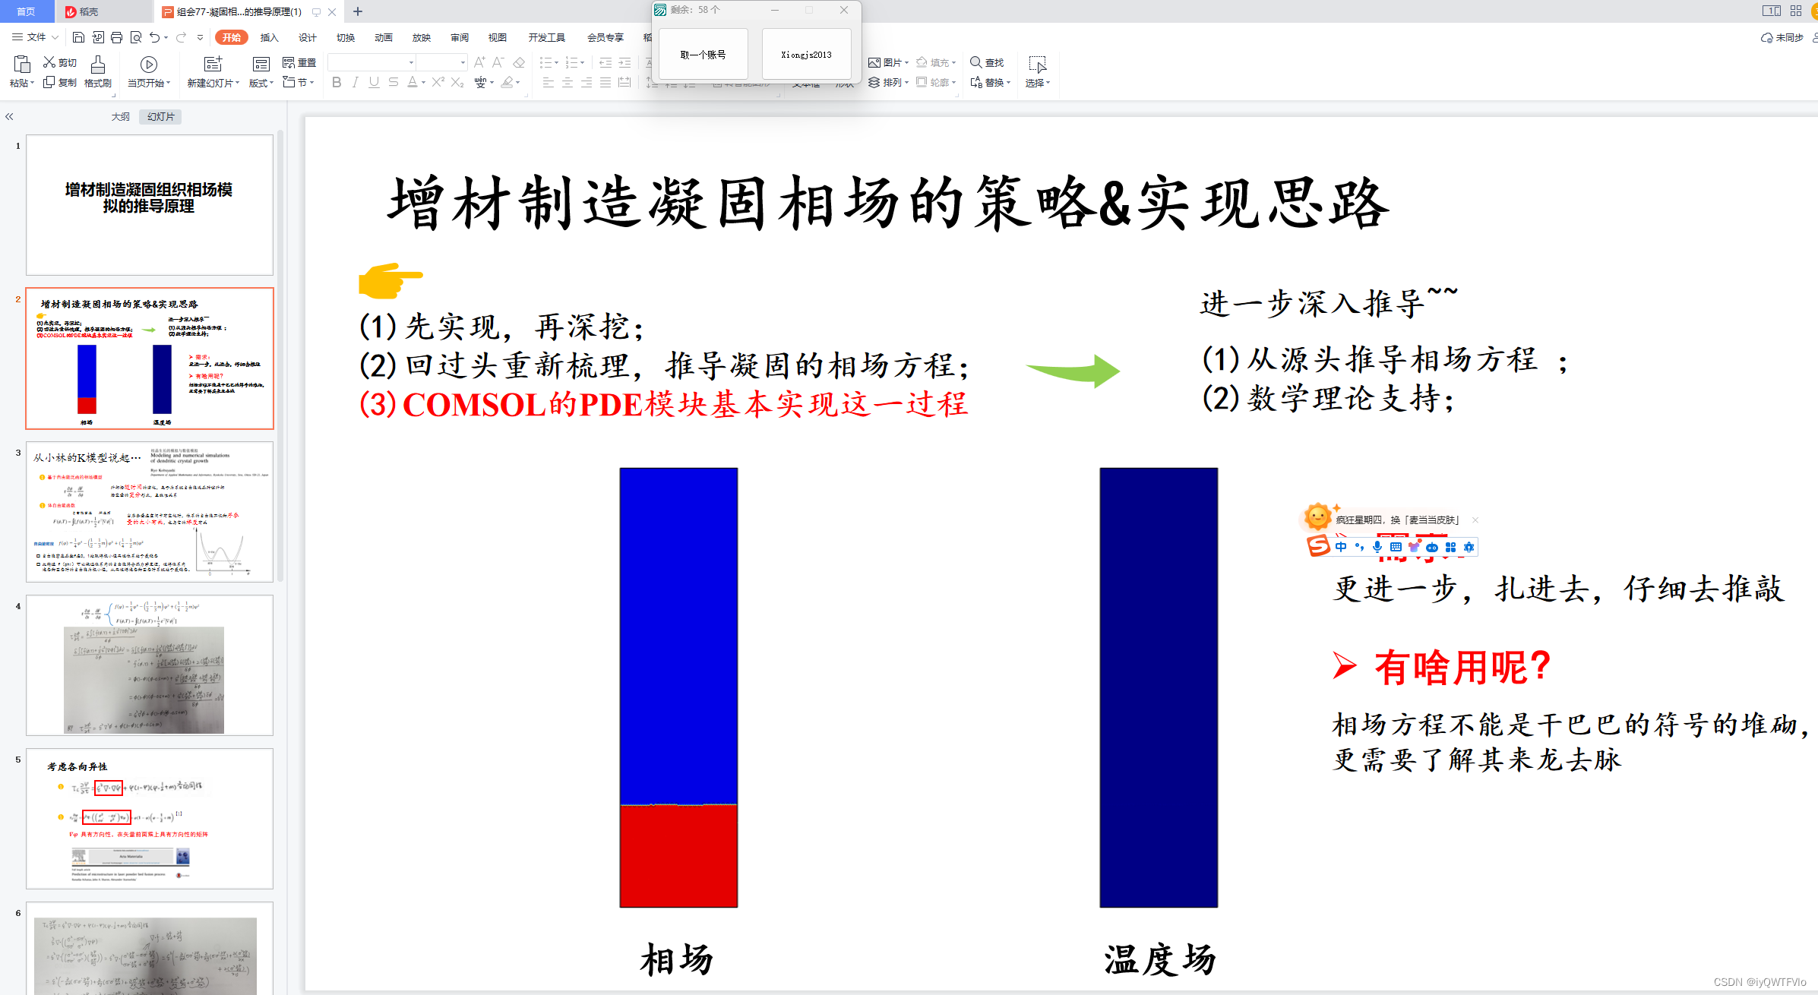Toggle Italic formatting
Image resolution: width=1818 pixels, height=995 pixels.
pyautogui.click(x=356, y=82)
